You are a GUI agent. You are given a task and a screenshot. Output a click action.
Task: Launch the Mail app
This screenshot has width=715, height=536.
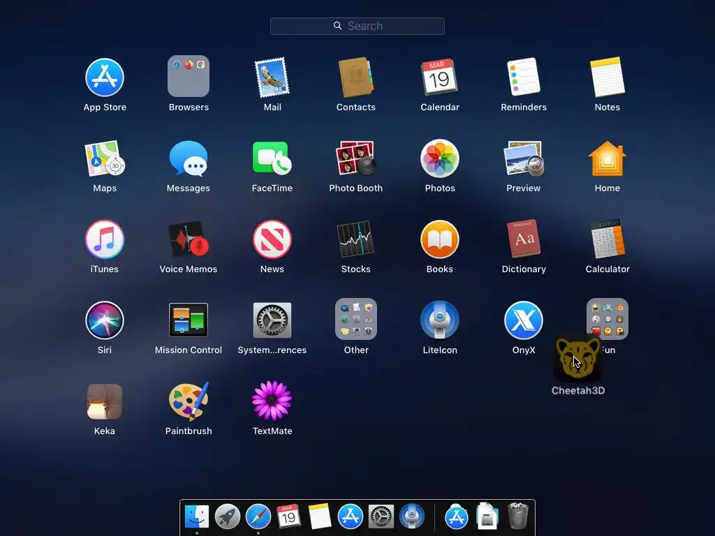pos(272,77)
